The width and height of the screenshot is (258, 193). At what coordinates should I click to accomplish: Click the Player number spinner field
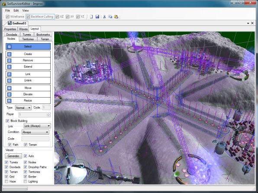[34, 114]
